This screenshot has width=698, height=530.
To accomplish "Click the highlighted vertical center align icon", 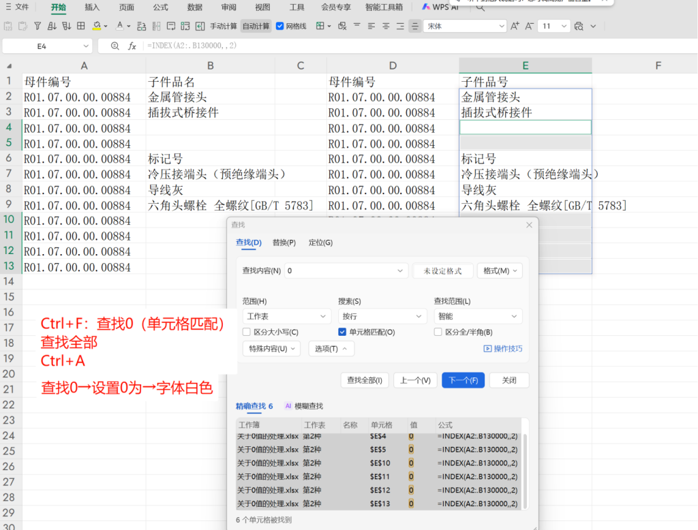I will (415, 27).
